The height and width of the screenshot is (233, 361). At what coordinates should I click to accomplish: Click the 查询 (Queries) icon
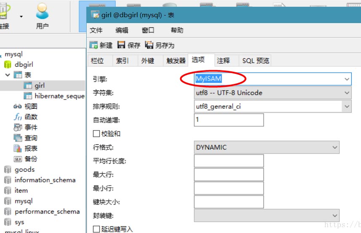point(18,138)
